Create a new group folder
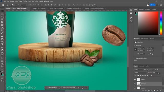The width and height of the screenshot is (164, 92). 155,90
